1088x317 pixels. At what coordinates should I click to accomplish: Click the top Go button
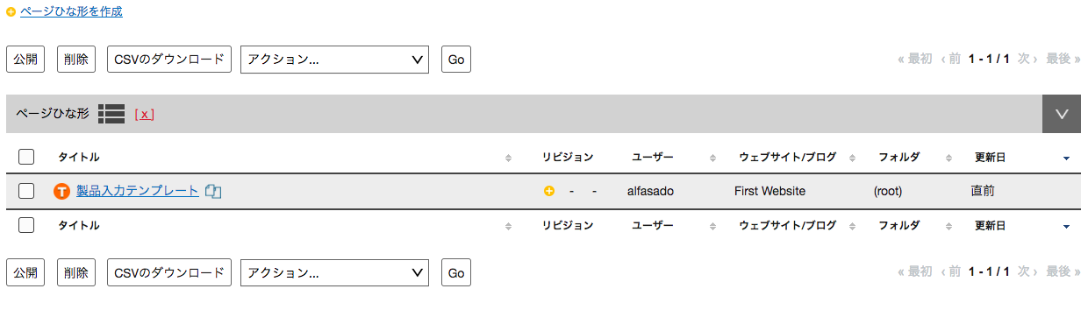tap(456, 60)
